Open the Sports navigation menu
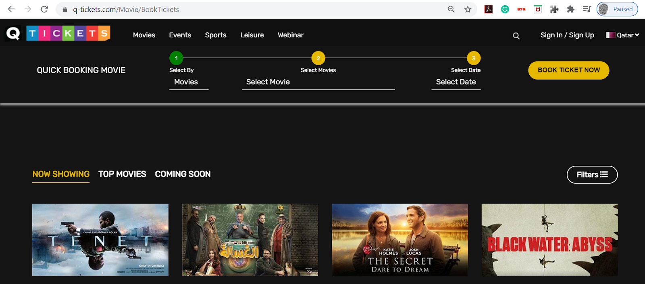This screenshot has width=645, height=284. pos(216,35)
